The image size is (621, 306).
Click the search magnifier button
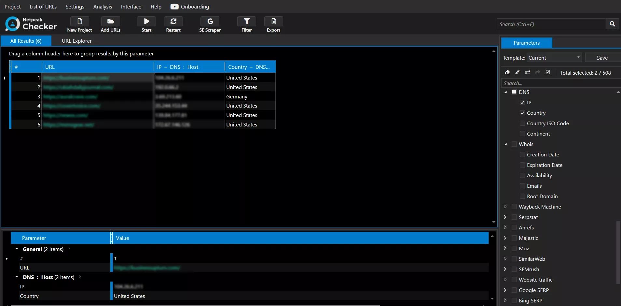click(x=612, y=24)
